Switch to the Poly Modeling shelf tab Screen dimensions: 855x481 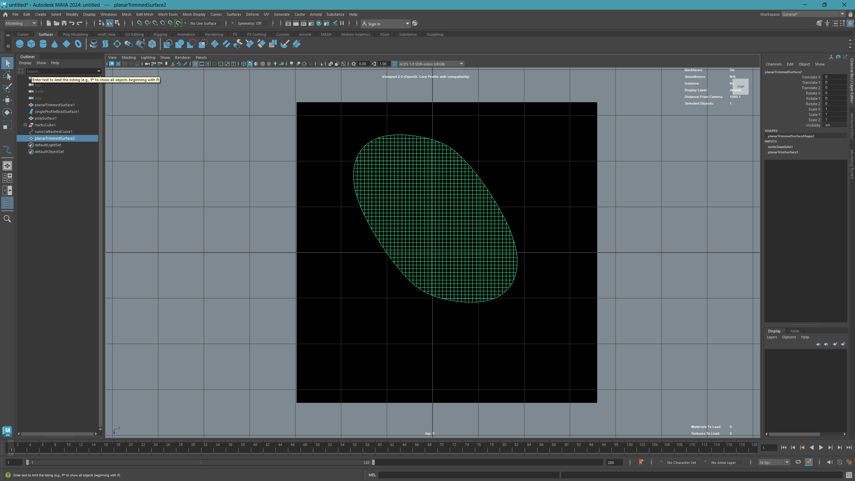[x=75, y=34]
